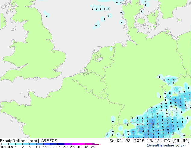This screenshot has height=148, width=191.
Task: Click the 'ARPEGE' model name label
Action: click(x=49, y=141)
